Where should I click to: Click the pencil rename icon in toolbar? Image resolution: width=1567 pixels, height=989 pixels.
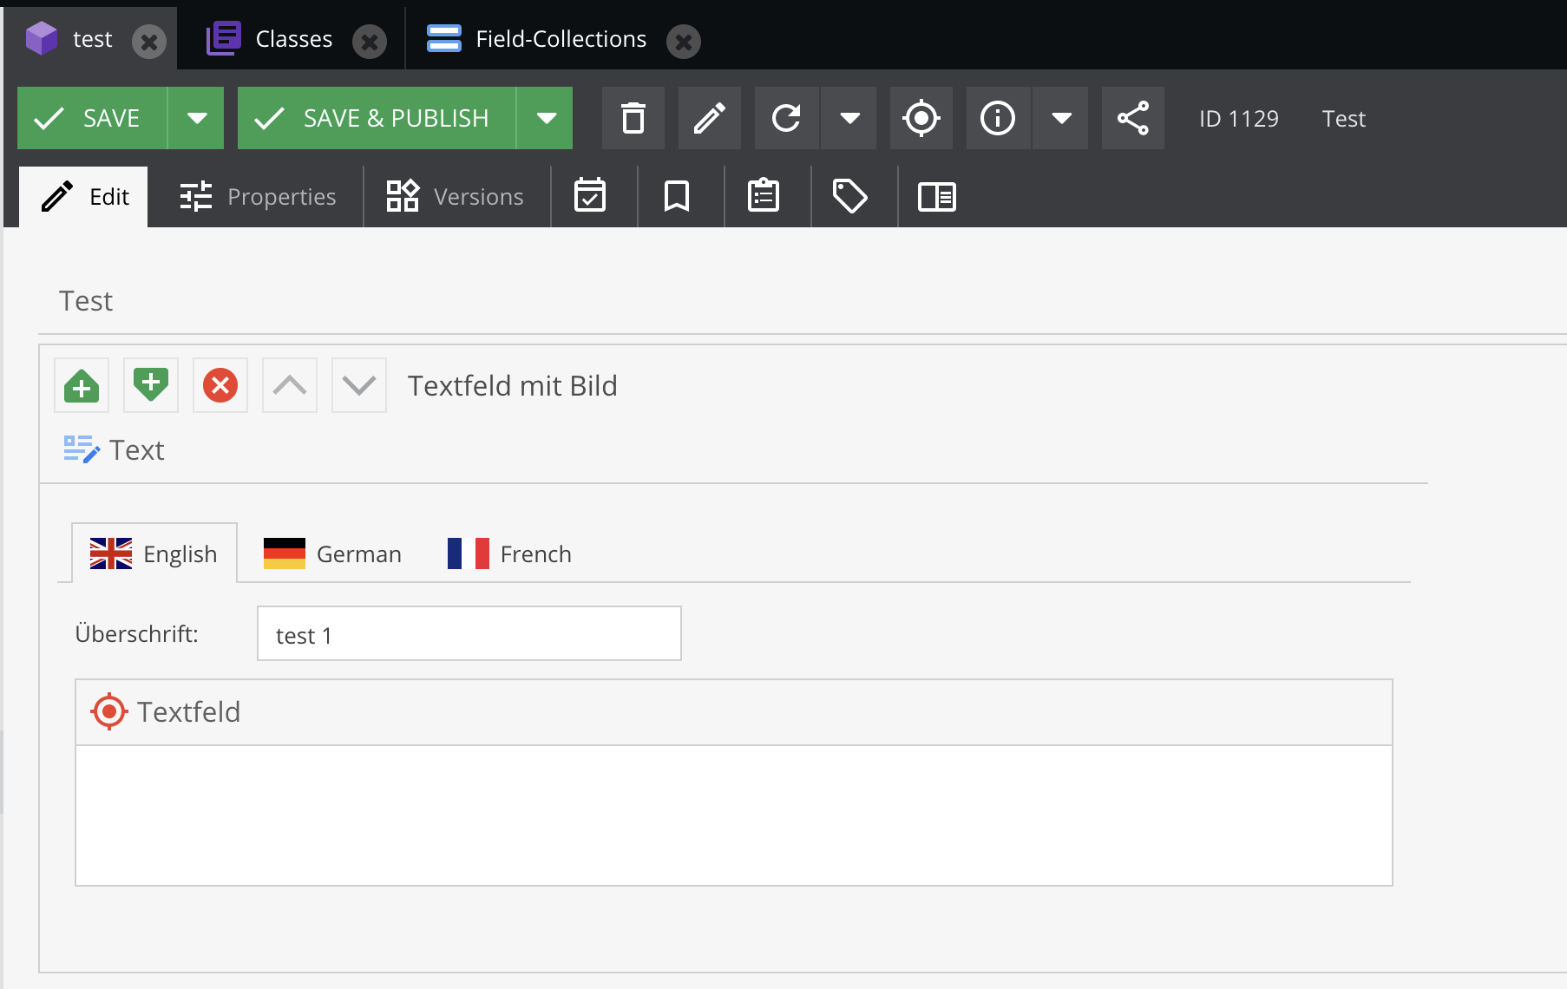(710, 118)
